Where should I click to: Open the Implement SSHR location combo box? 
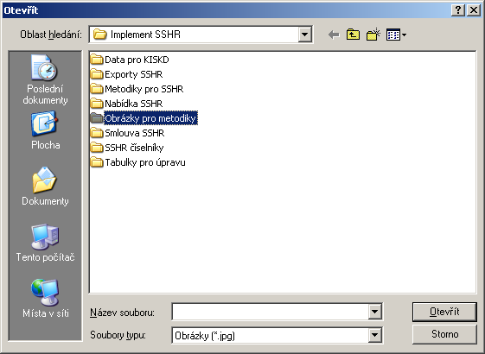point(201,35)
